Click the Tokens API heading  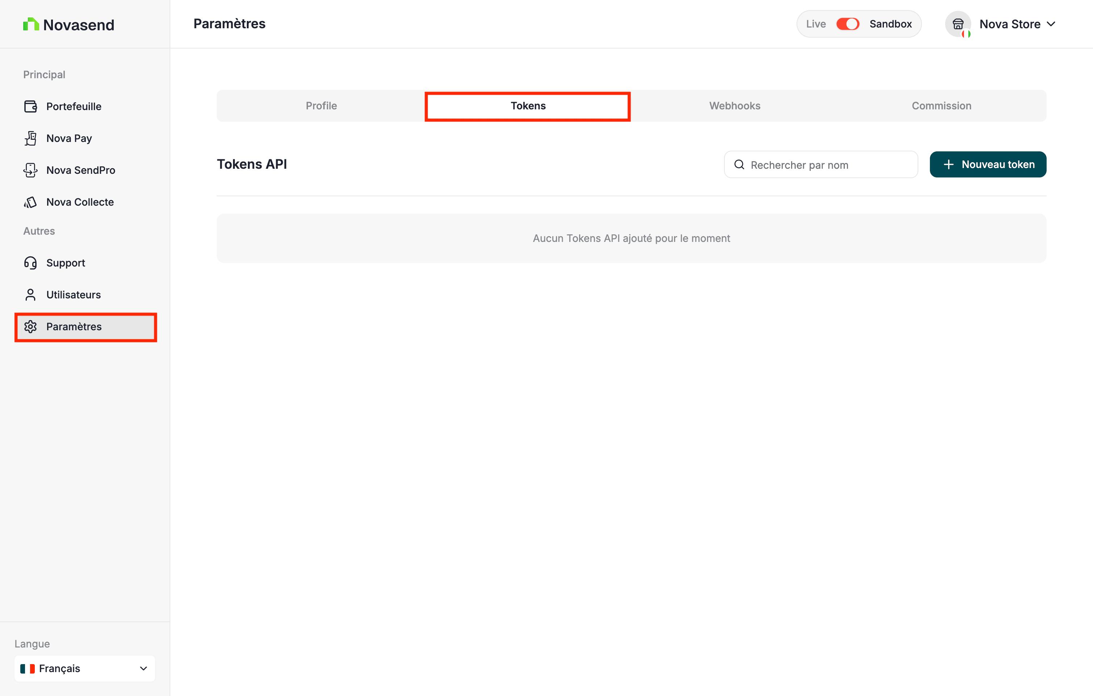(x=252, y=164)
